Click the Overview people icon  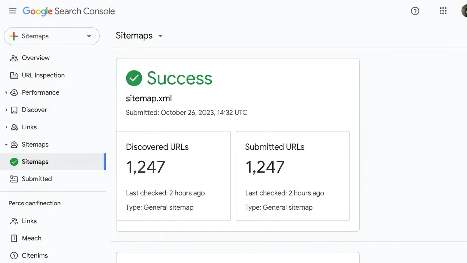click(x=14, y=58)
